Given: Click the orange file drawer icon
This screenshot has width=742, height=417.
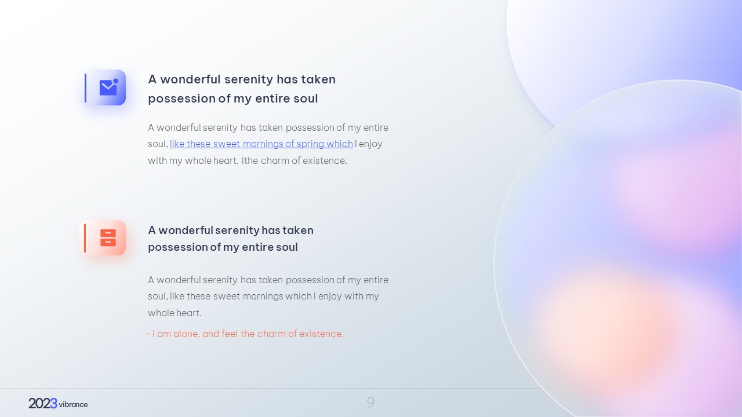Looking at the screenshot, I should tap(108, 237).
